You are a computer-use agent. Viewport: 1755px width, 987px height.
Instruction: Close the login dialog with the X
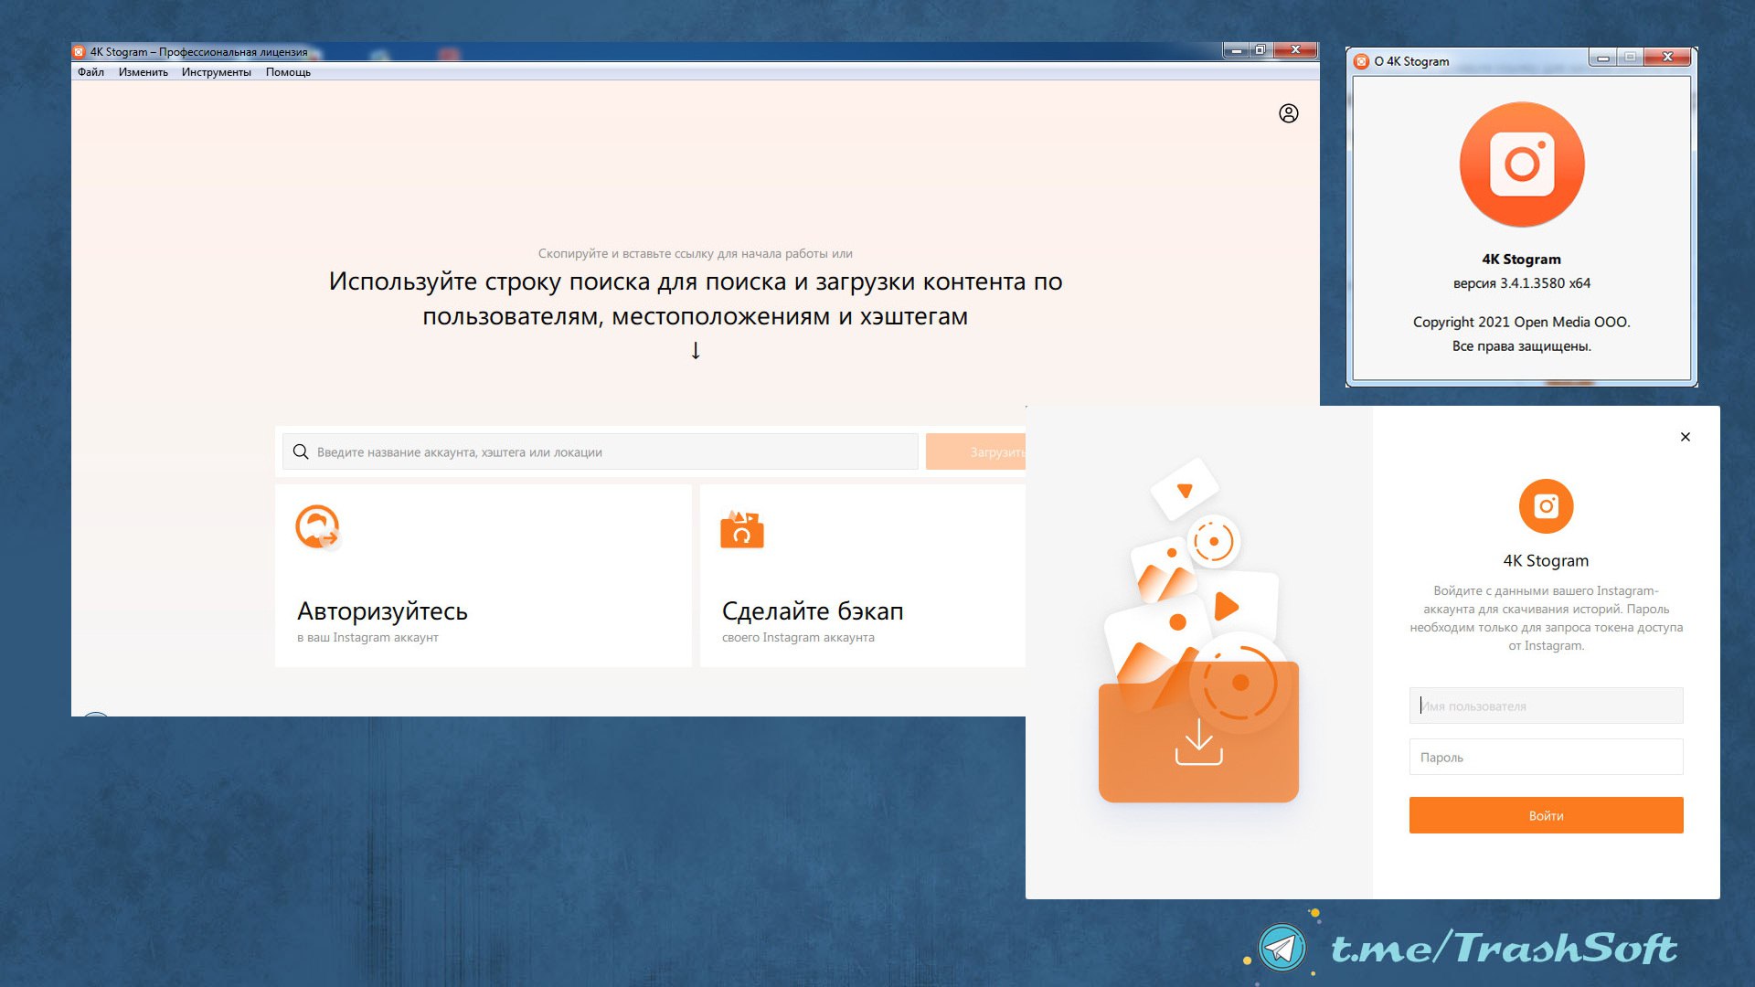coord(1685,437)
